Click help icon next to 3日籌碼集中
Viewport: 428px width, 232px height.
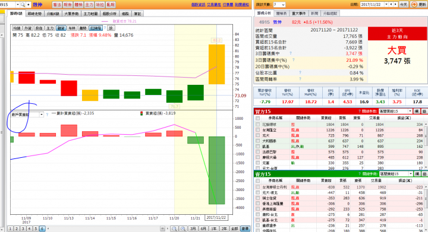point(291,53)
